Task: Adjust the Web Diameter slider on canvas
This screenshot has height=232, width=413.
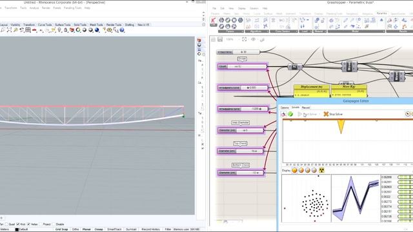Action: tap(241, 130)
